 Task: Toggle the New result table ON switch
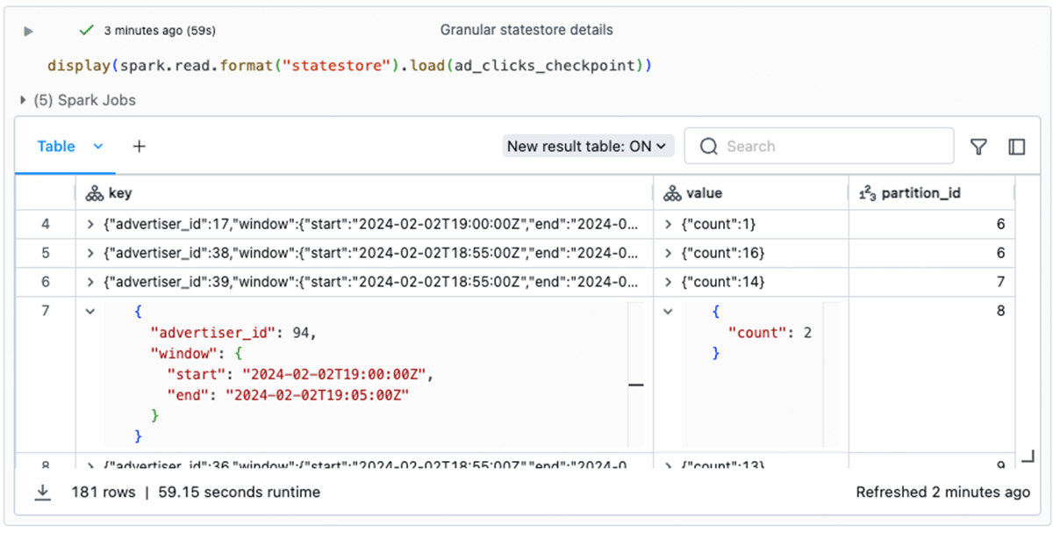click(x=588, y=147)
